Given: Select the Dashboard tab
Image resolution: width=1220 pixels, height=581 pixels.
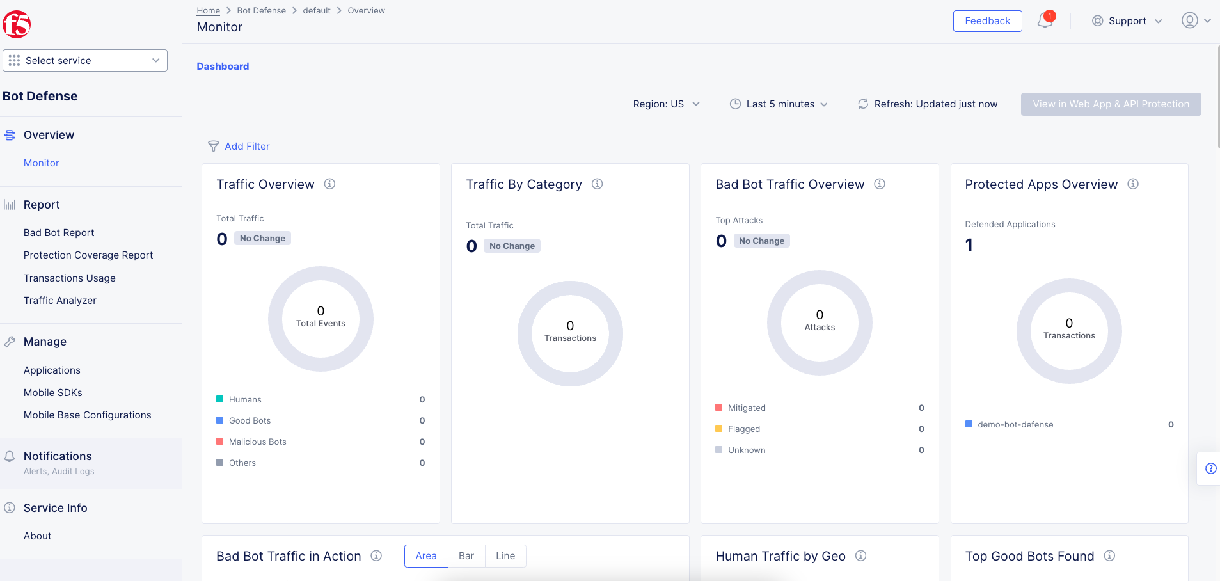Looking at the screenshot, I should point(223,66).
